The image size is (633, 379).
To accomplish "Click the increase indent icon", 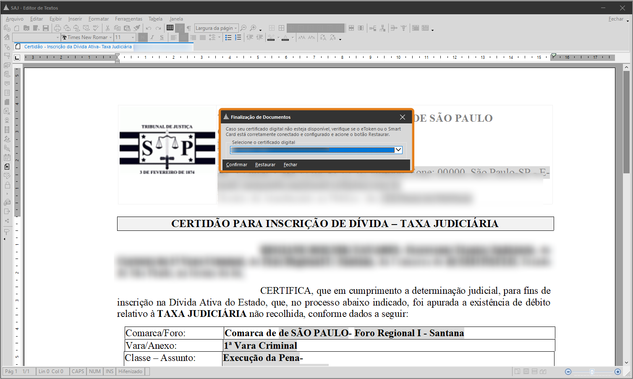I will coord(259,37).
